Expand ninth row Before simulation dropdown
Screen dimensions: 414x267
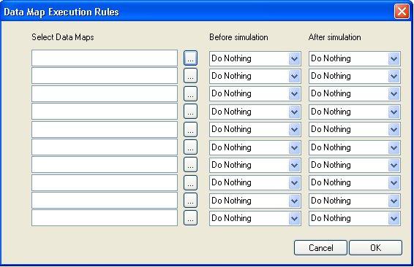(x=294, y=201)
